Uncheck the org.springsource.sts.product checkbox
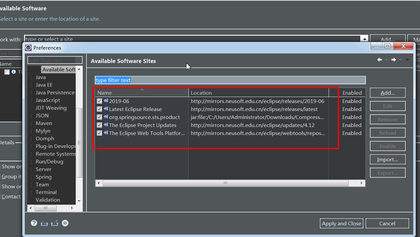The image size is (420, 237). click(x=99, y=117)
